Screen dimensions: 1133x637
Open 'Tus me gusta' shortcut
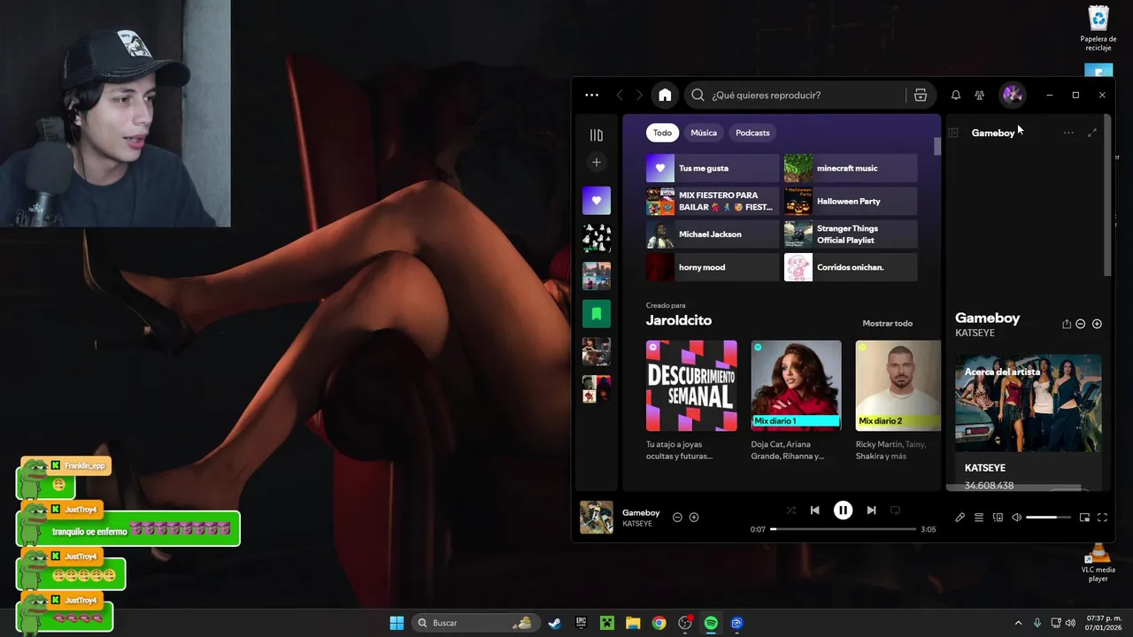click(713, 168)
